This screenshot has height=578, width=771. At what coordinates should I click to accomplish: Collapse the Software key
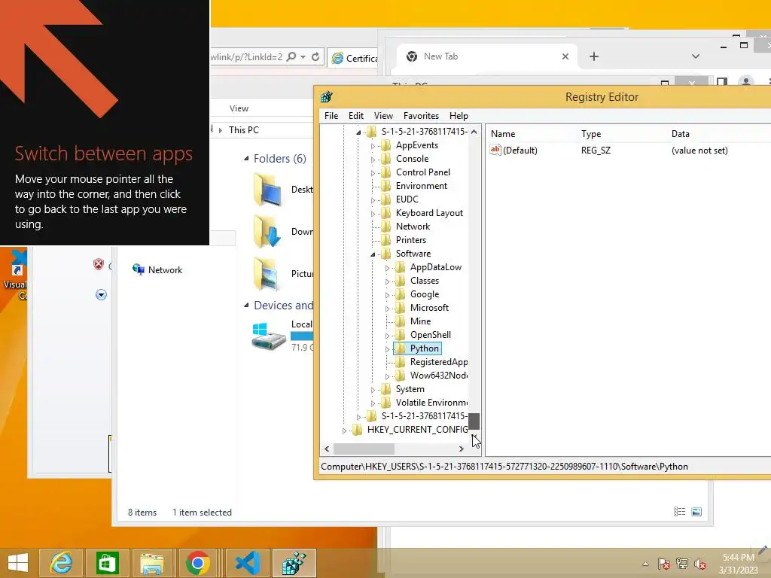coord(373,254)
